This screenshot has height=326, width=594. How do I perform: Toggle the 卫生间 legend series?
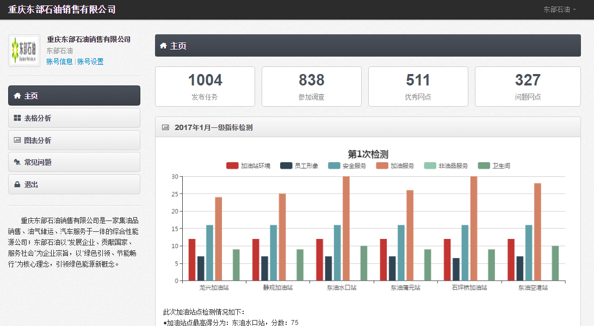494,165
